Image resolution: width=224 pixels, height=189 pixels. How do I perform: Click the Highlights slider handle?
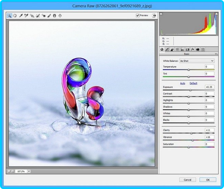[x=189, y=103]
